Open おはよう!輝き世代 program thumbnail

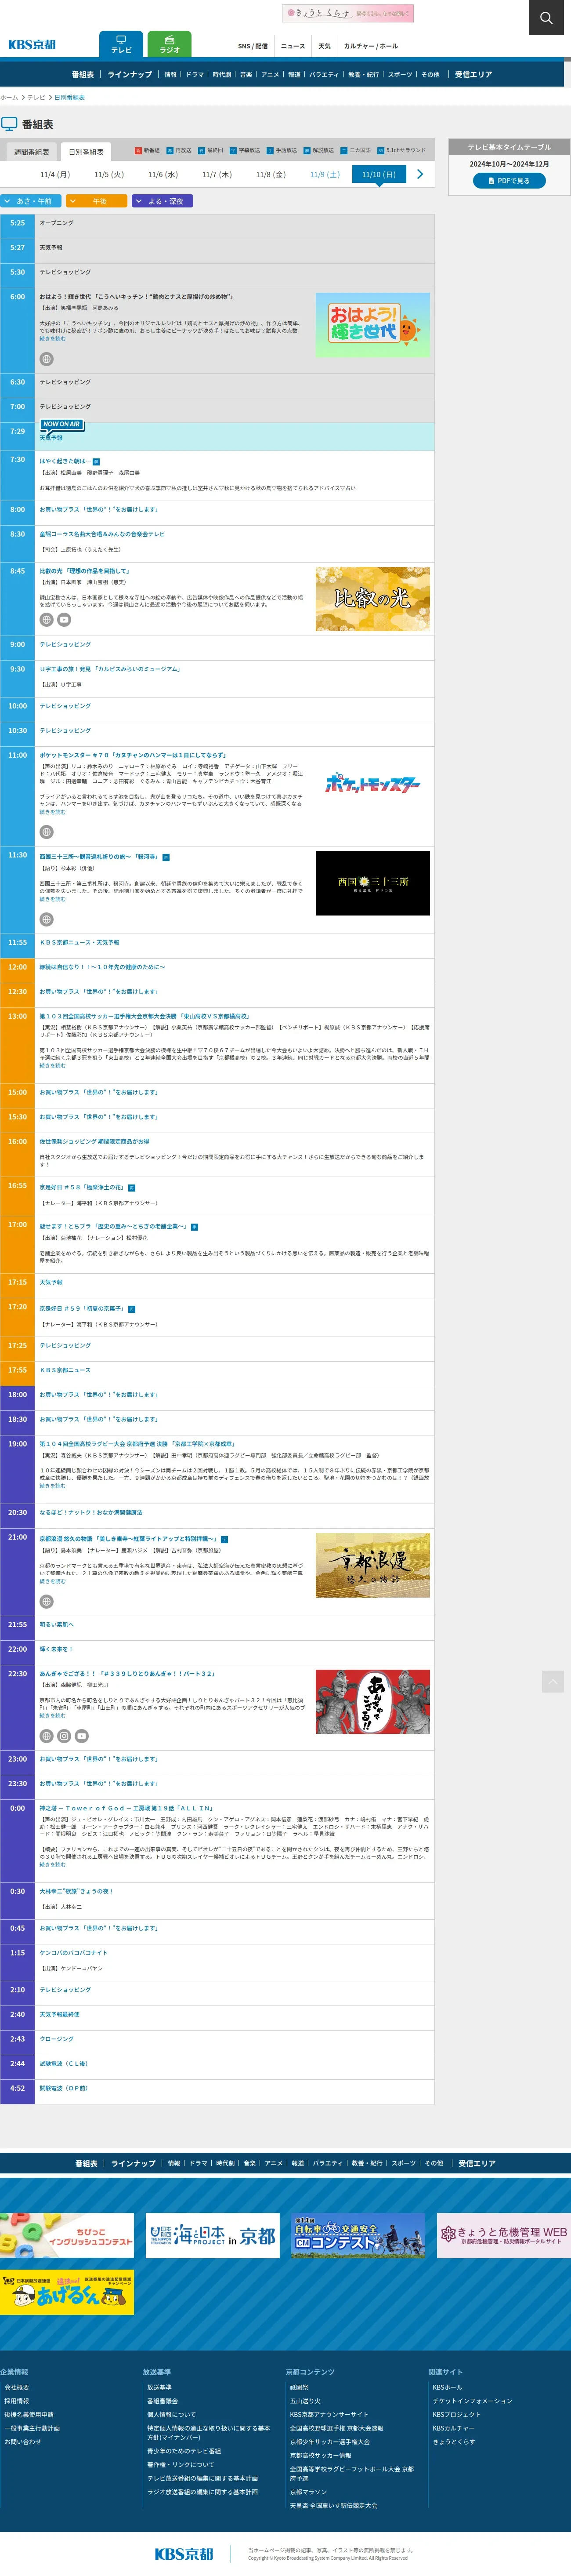point(373,325)
